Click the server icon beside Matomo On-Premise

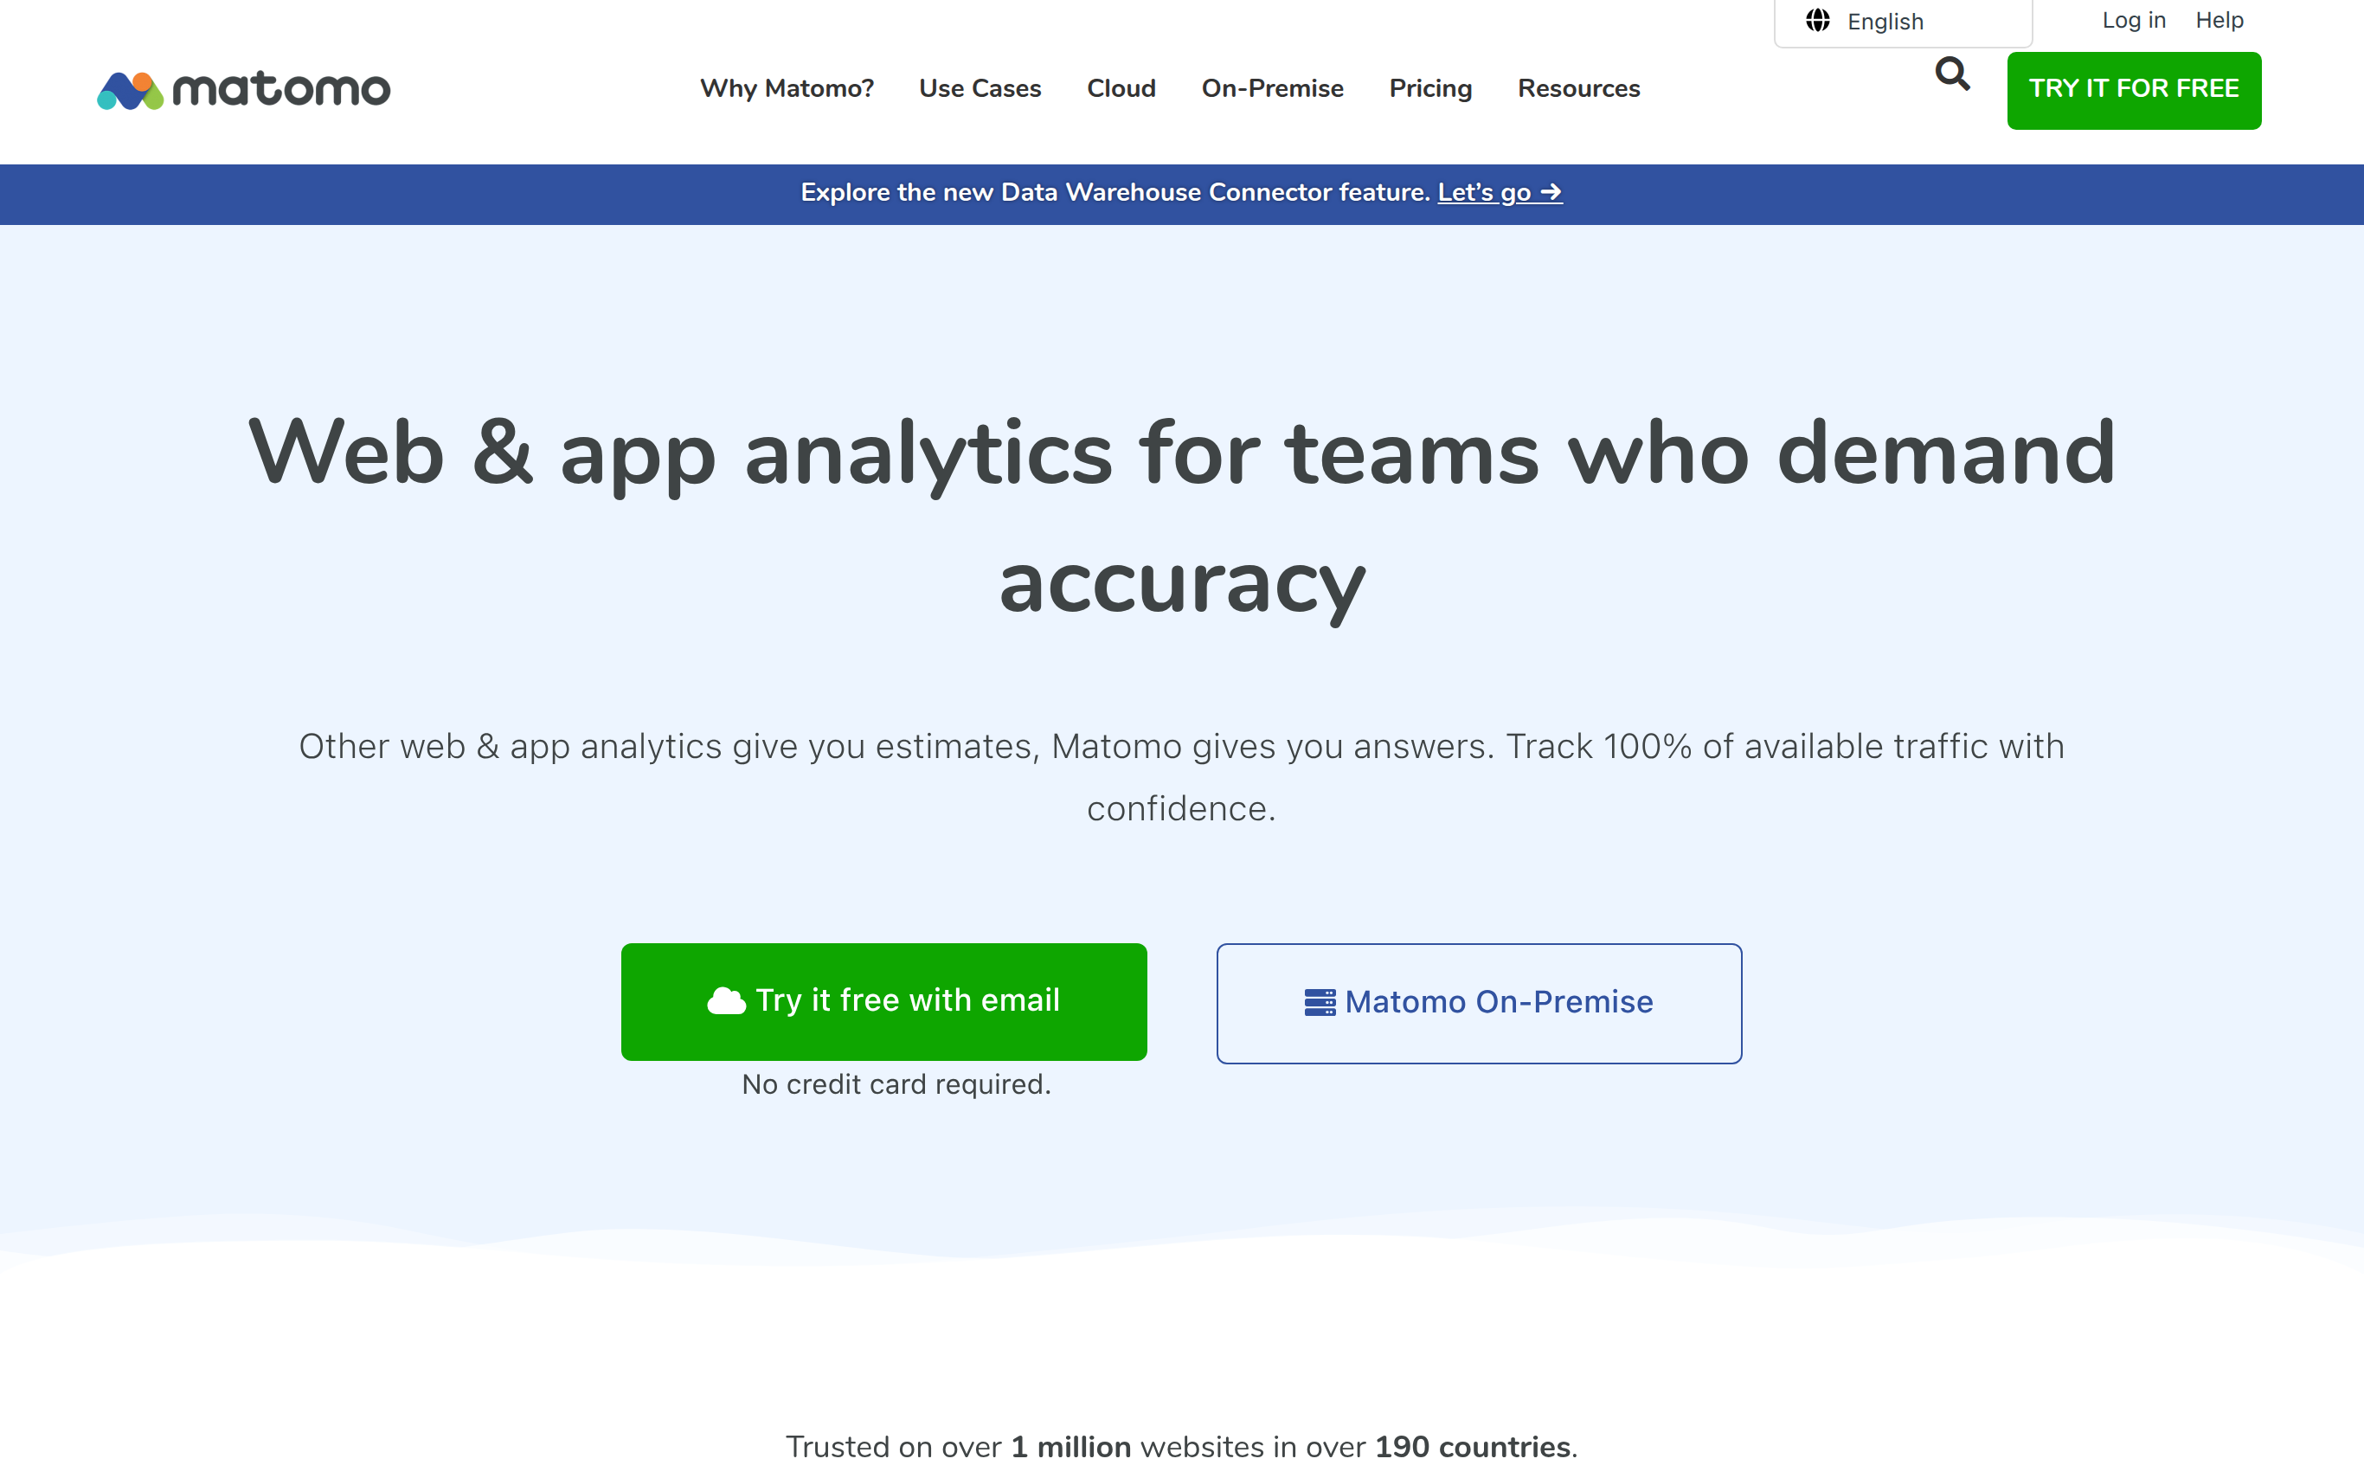(1320, 1003)
